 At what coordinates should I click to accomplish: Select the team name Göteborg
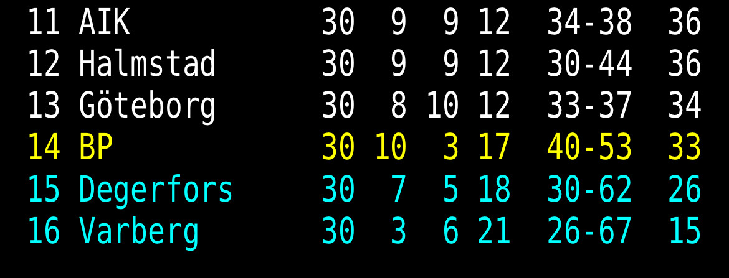click(147, 108)
